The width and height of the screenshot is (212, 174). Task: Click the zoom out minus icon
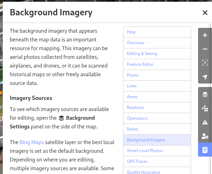(x=205, y=49)
